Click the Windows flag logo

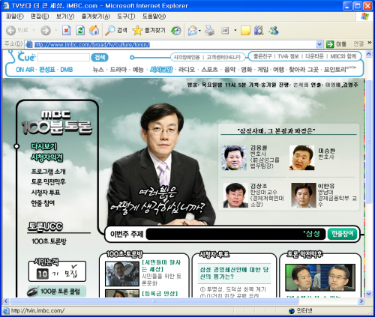(x=365, y=16)
